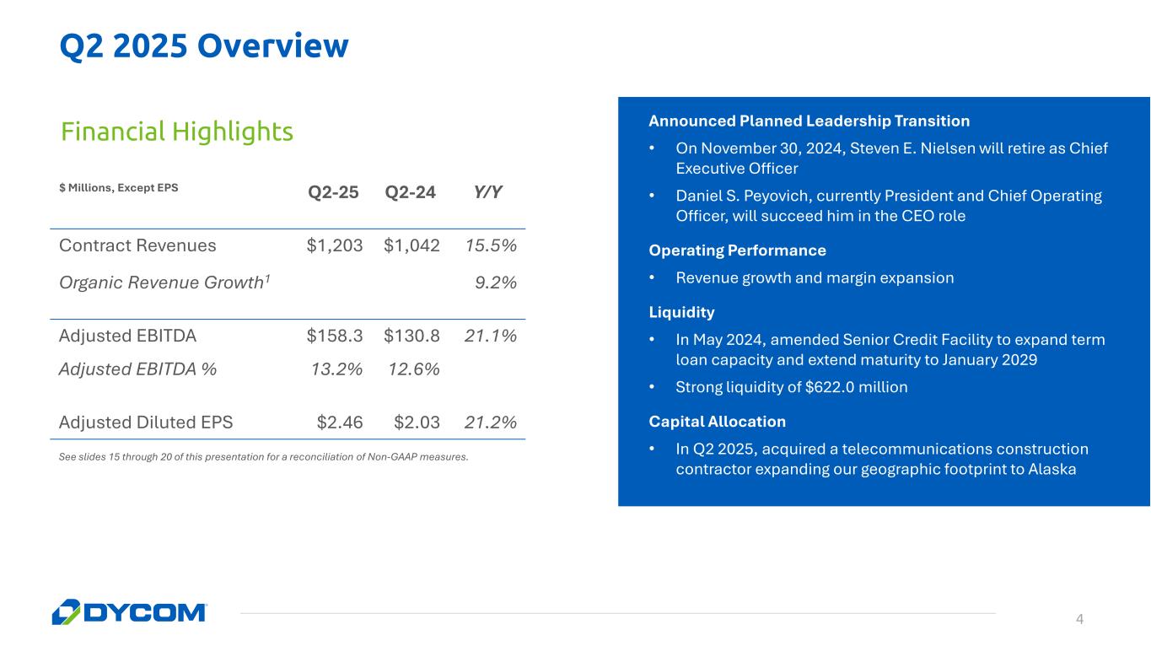Click the Y/Y column header
The height and width of the screenshot is (646, 1151).
tap(487, 192)
